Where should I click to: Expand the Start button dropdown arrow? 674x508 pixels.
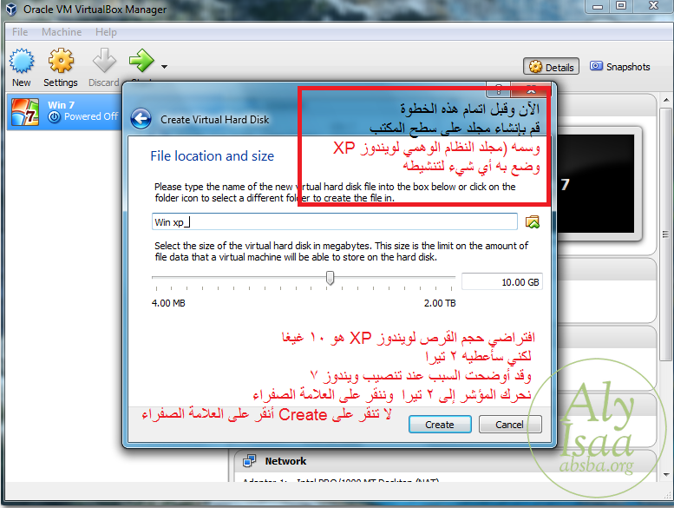point(164,66)
